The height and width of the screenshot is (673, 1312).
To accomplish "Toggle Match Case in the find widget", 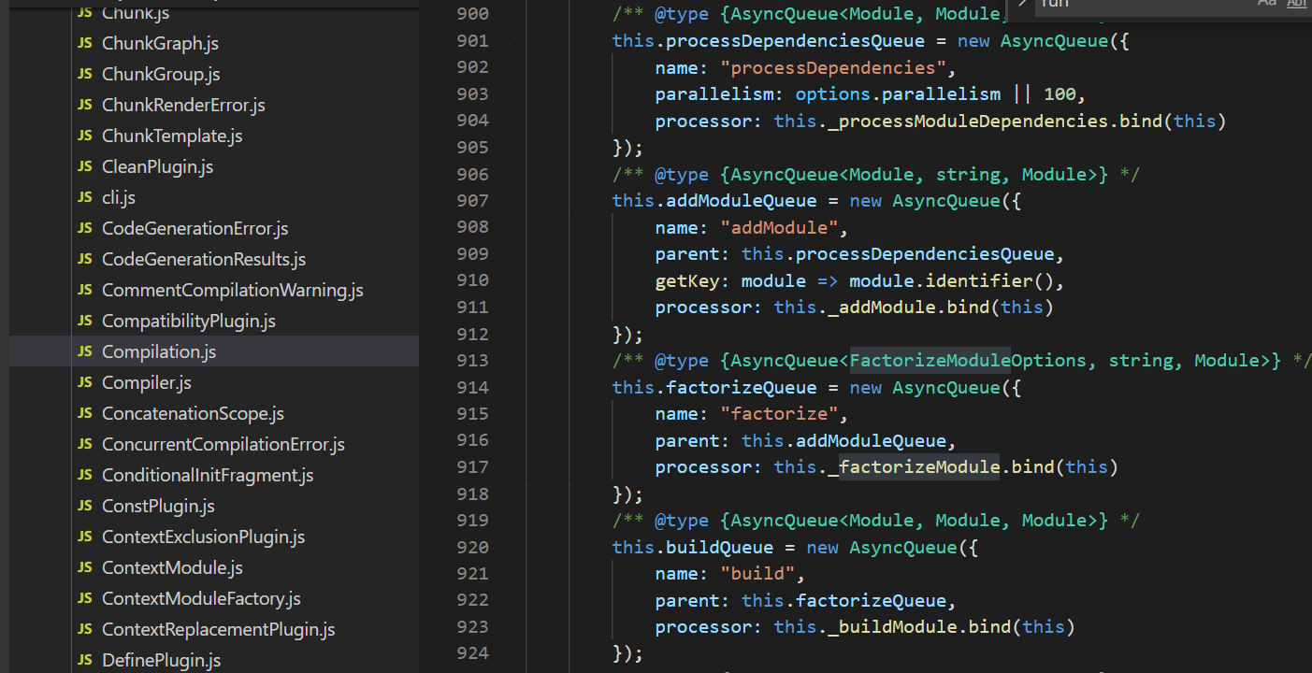I will pos(1266,3).
